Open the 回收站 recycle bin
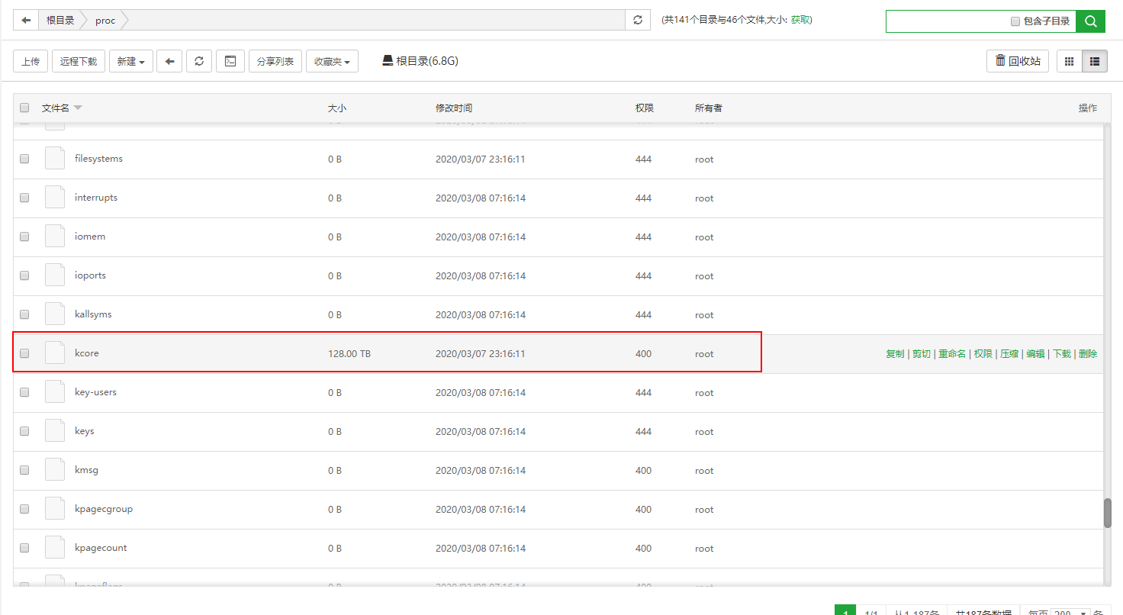 tap(1018, 61)
